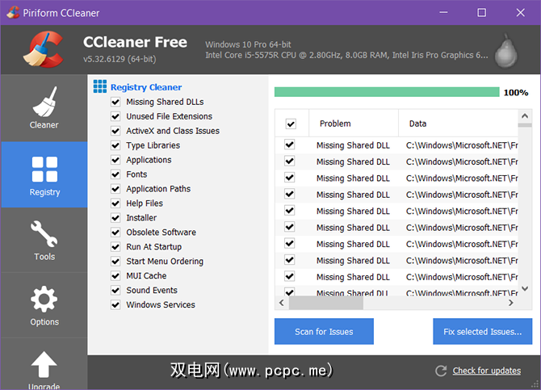This screenshot has height=390, width=541.
Task: Click the 100% progress label
Action: coord(516,93)
